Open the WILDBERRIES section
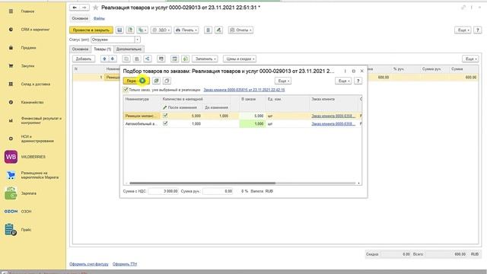This screenshot has height=274, width=487. pos(33,157)
